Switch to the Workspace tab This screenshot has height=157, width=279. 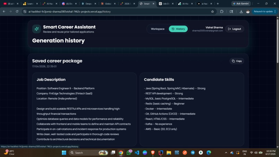point(157,29)
